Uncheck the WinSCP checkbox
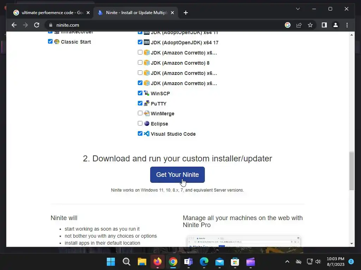 coord(140,93)
